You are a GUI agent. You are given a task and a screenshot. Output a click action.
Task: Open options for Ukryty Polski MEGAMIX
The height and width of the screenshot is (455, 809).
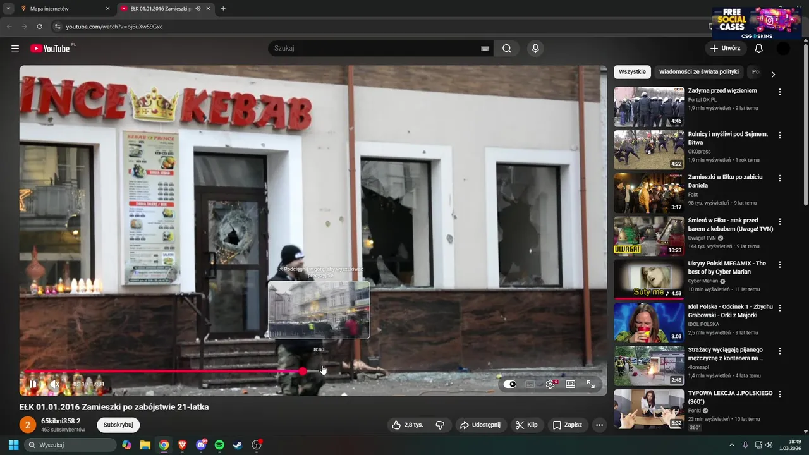[x=779, y=265]
